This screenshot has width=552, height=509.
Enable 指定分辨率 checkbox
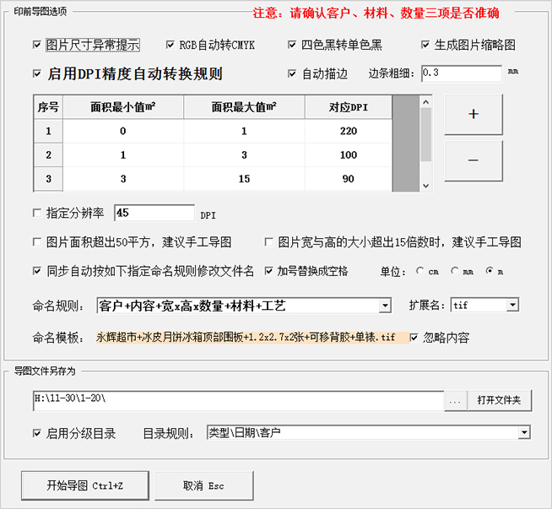pyautogui.click(x=36, y=213)
